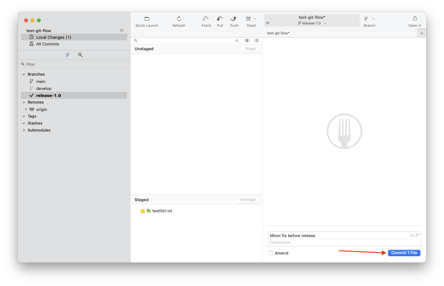Click the Refresh toolbar icon
The image size is (444, 286).
tap(179, 19)
